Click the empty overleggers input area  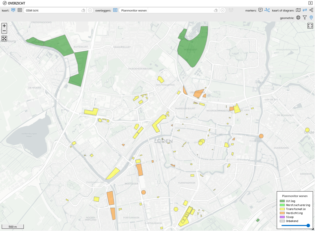point(180,10)
